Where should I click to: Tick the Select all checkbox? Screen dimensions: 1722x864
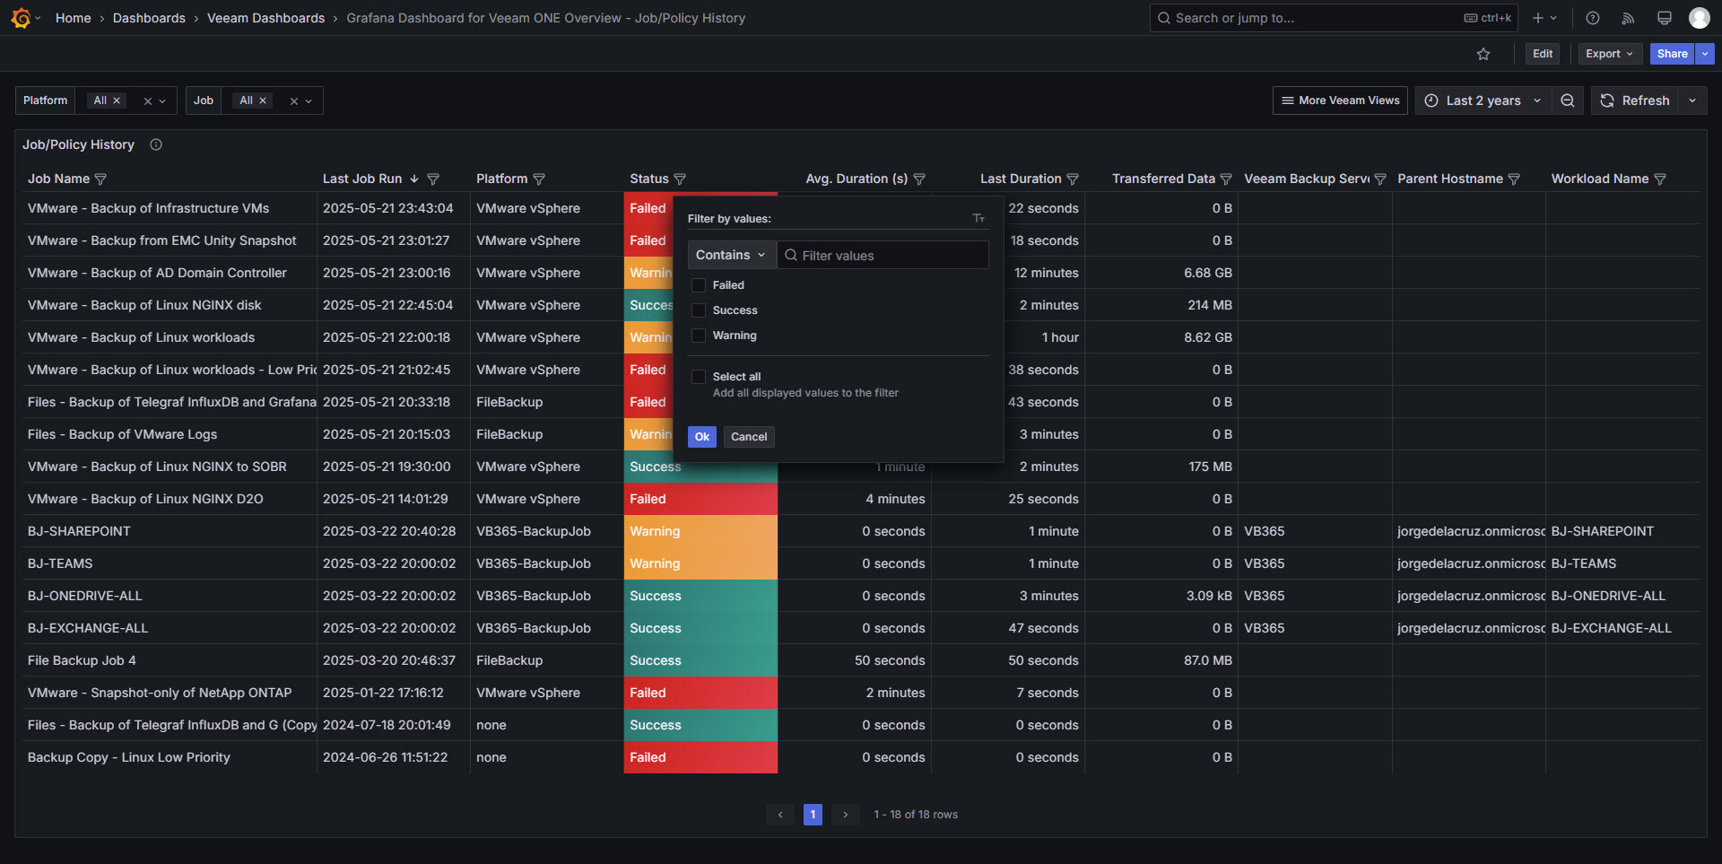click(699, 377)
